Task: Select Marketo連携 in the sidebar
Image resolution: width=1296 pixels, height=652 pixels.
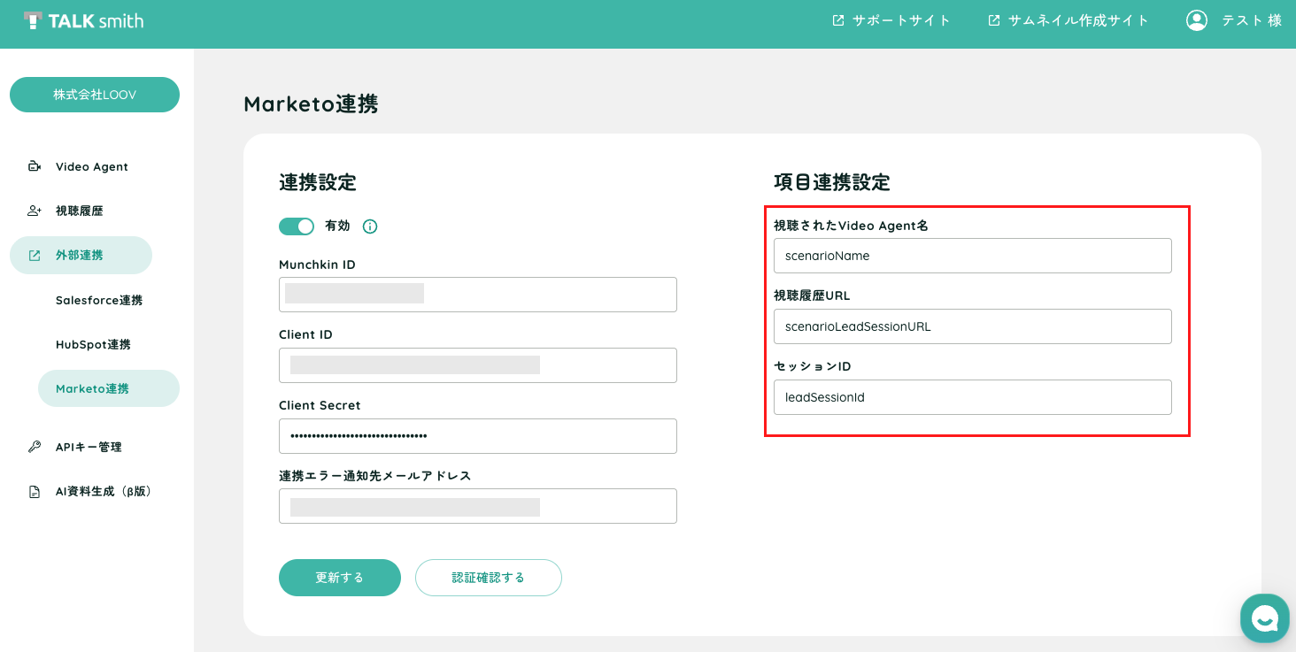Action: [x=109, y=388]
